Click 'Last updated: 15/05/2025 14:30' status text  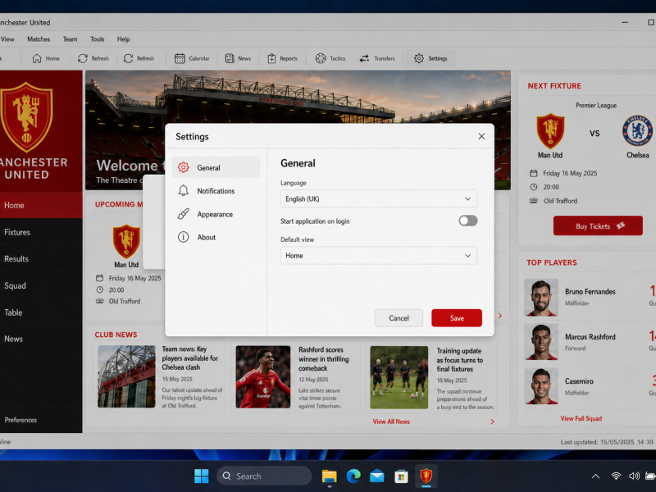coord(606,442)
